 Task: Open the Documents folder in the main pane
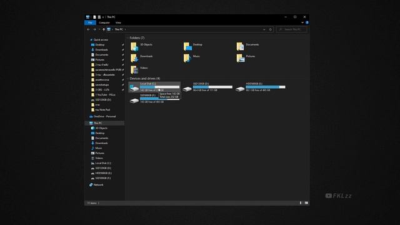247,46
